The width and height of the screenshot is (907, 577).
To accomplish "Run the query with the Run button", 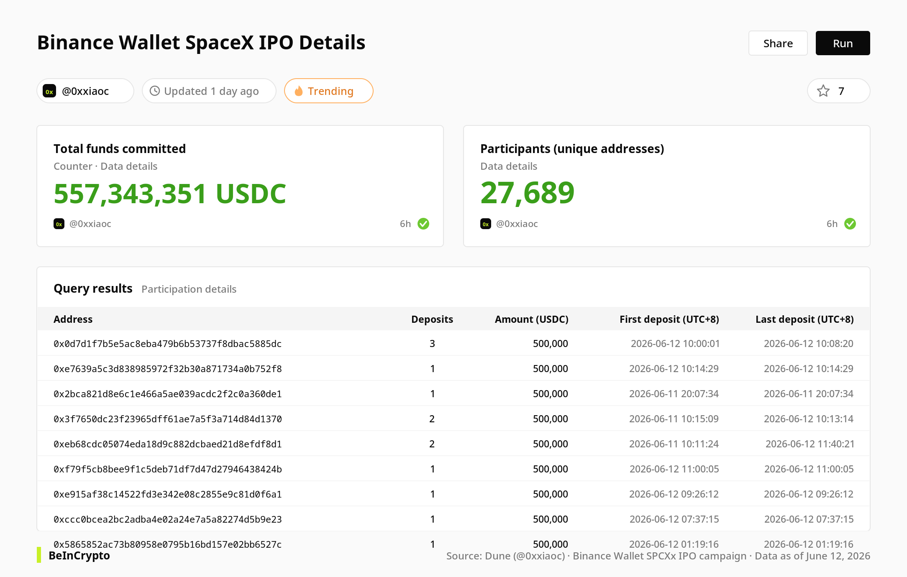I will [x=843, y=43].
